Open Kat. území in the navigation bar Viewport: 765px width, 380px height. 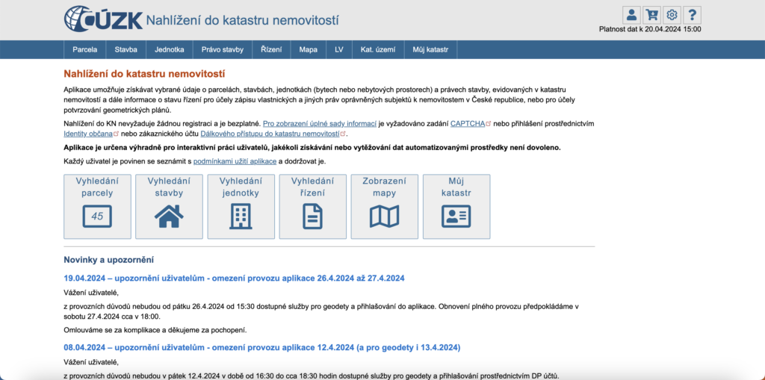tap(378, 49)
